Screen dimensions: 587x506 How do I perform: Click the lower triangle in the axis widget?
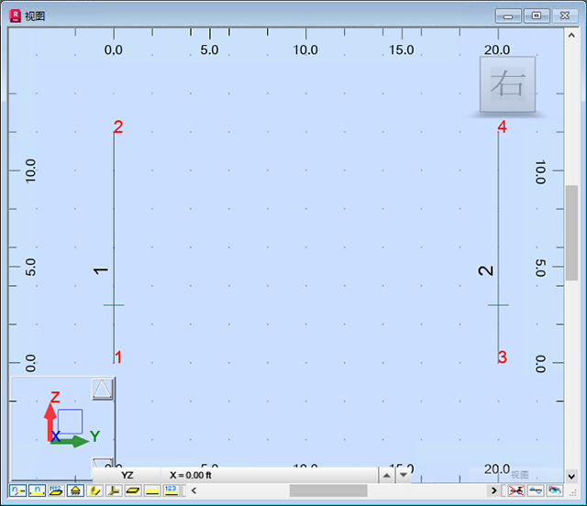(103, 463)
